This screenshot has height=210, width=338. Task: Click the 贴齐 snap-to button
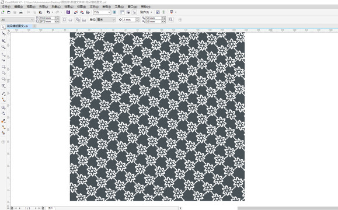click(146, 12)
